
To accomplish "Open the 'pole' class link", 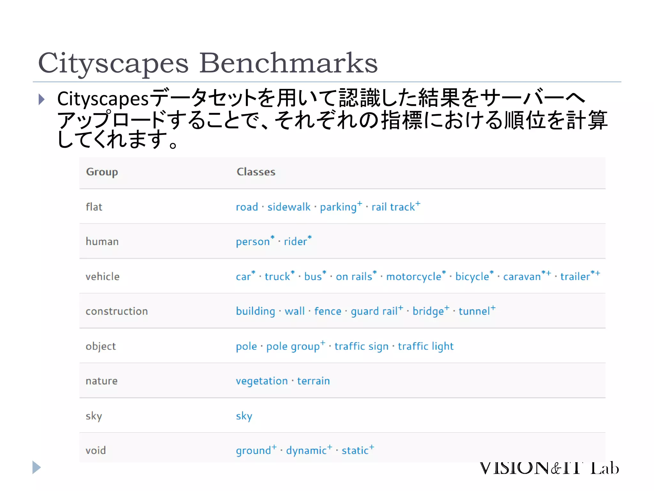I will (246, 346).
